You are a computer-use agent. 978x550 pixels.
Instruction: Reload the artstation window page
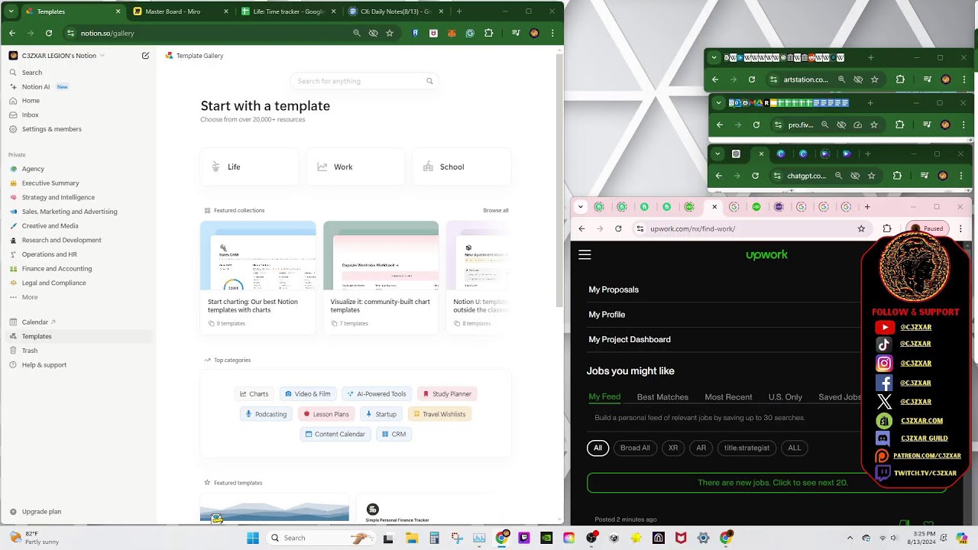coord(752,79)
